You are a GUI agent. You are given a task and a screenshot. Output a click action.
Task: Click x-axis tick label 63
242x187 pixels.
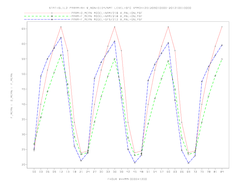175,172
